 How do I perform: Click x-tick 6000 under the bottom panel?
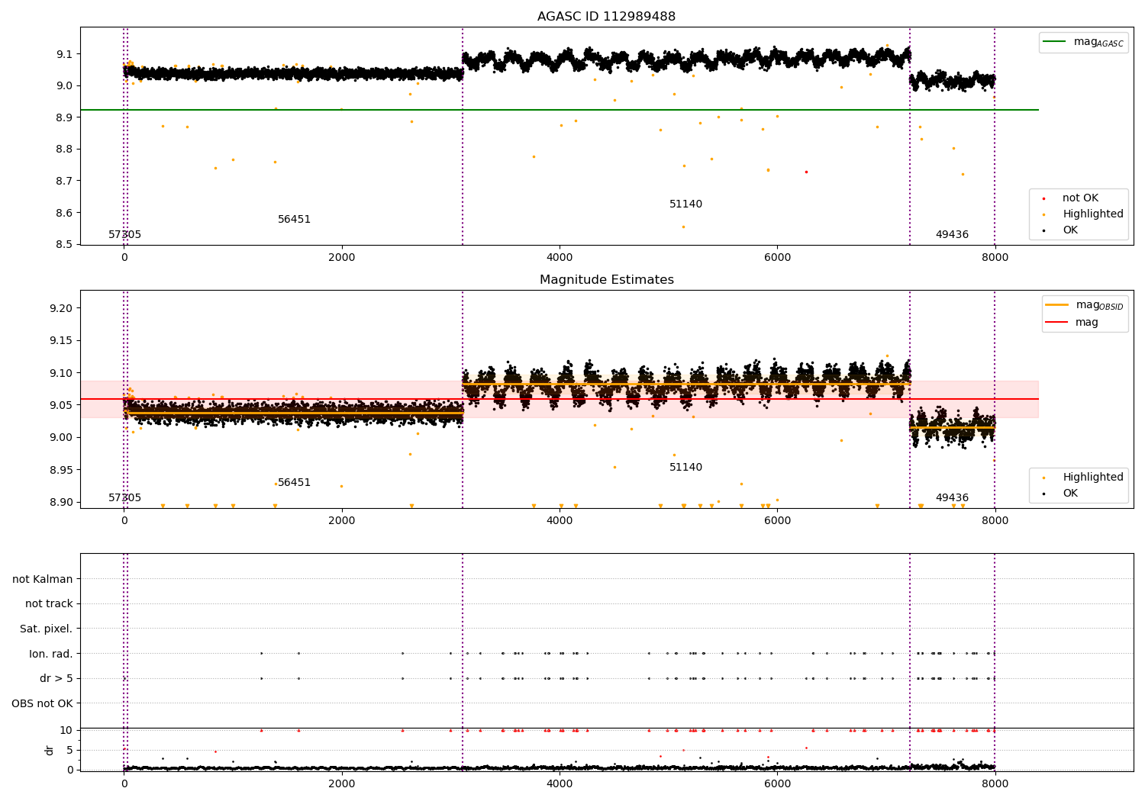tap(777, 783)
